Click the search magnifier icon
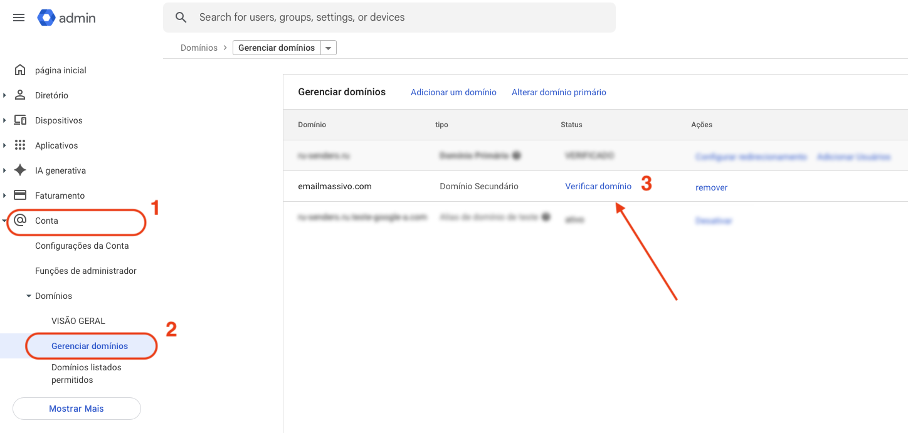Image resolution: width=908 pixels, height=433 pixels. coord(181,18)
